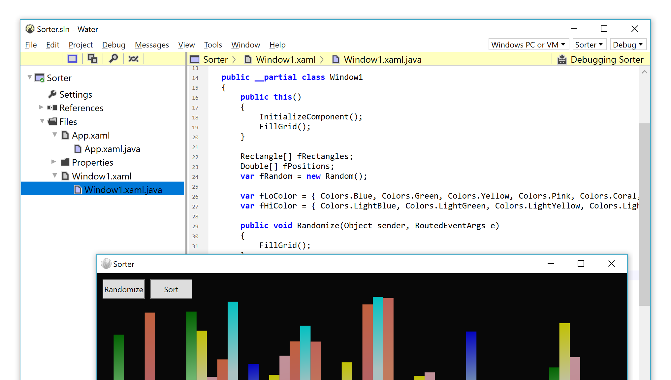Click the Debugging Sorter status icon
Screen dimensions: 671x380
(561, 59)
